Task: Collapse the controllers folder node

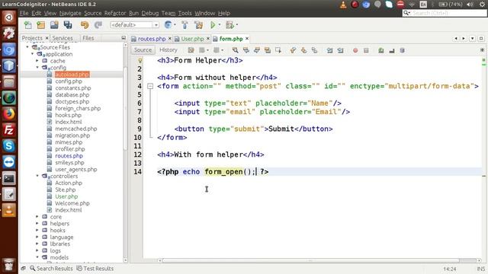Action: coord(37,176)
